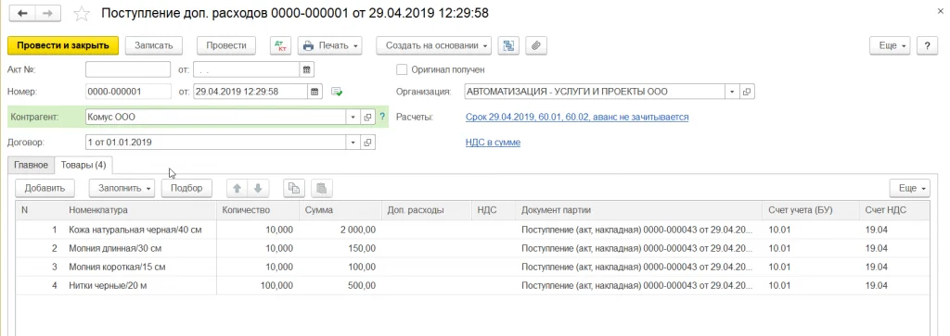Open attached files paperclip icon

pos(535,45)
